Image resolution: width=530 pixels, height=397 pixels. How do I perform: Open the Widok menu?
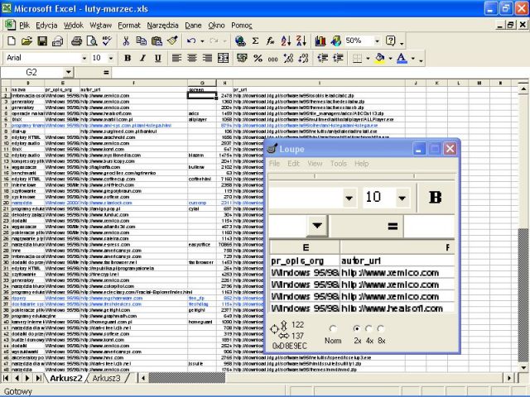(74, 26)
